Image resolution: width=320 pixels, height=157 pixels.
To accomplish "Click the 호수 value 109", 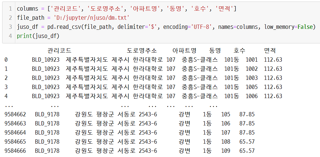I will tap(226, 151).
